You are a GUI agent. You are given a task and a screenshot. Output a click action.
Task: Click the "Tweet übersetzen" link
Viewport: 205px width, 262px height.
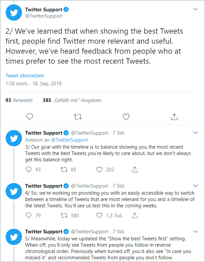click(25, 76)
